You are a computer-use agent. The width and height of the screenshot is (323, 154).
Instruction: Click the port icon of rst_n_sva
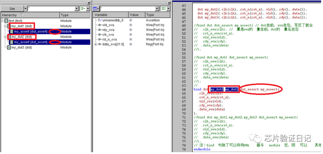(x=100, y=39)
